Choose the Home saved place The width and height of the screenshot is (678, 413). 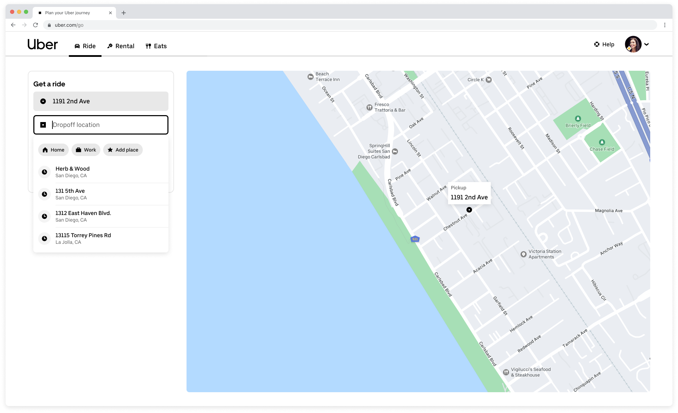(x=53, y=150)
